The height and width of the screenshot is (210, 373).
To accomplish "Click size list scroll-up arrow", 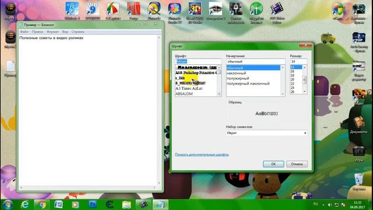I will [x=304, y=68].
